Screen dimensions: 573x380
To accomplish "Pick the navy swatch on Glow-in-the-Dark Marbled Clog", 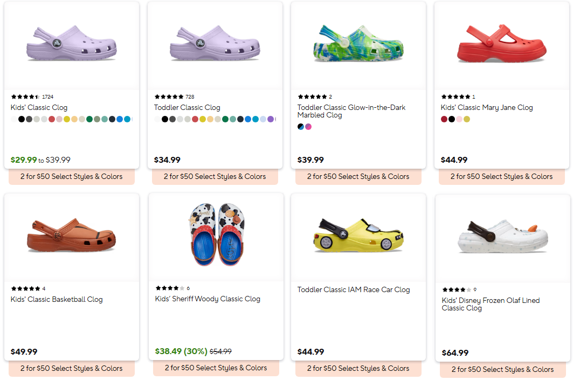I will [300, 126].
